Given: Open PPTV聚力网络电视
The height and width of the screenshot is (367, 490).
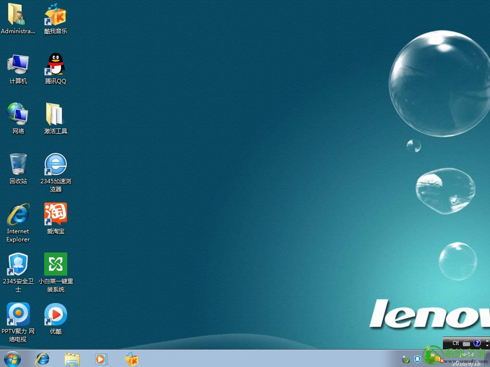Looking at the screenshot, I should point(18,313).
